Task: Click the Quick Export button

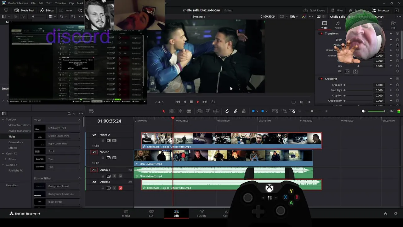Action: point(314,10)
